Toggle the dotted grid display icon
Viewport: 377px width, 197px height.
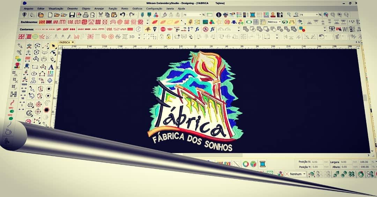(259, 15)
